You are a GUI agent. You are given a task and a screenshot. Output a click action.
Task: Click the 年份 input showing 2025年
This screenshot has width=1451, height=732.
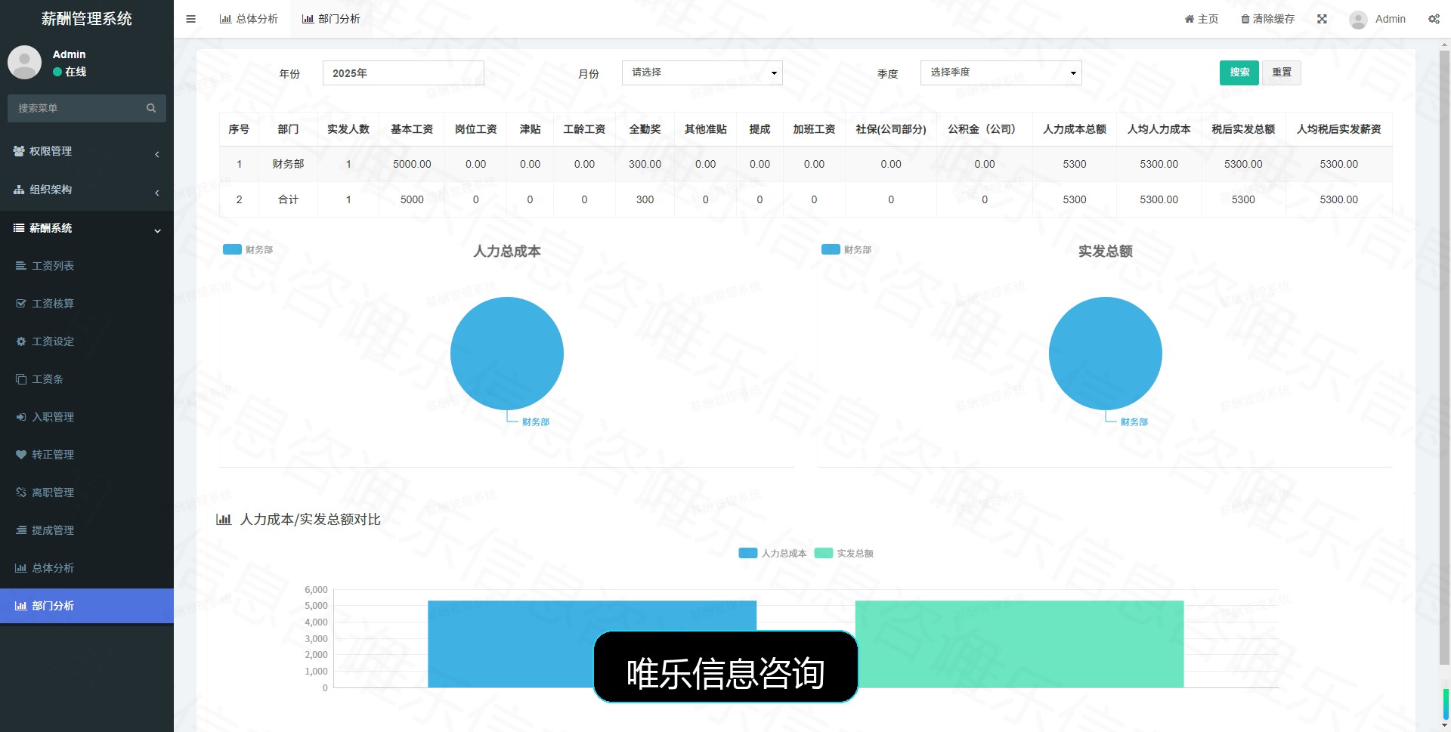tap(404, 73)
